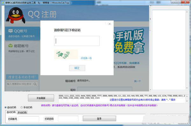
Task: Click the QQ penguin logo
Action: [x=16, y=15]
